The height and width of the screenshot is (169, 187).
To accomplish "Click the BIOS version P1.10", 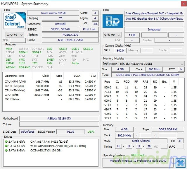I will click(70, 132).
